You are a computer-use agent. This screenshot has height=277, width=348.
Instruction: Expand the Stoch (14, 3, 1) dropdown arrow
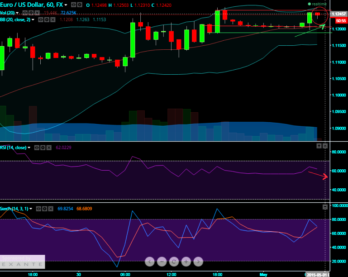coord(31,209)
